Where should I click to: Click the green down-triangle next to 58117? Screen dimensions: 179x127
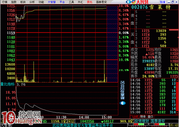point(102,122)
